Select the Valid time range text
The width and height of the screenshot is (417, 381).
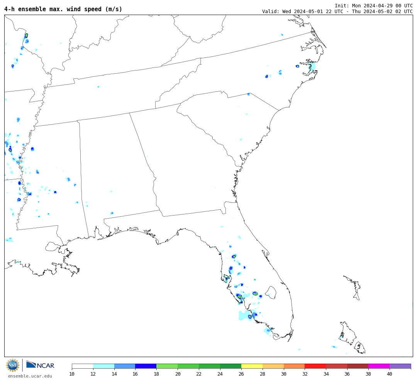pyautogui.click(x=337, y=12)
